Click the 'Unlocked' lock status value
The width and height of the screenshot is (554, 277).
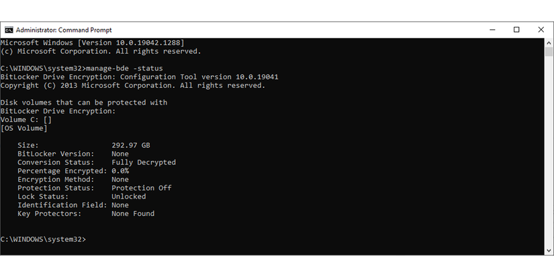pos(129,197)
